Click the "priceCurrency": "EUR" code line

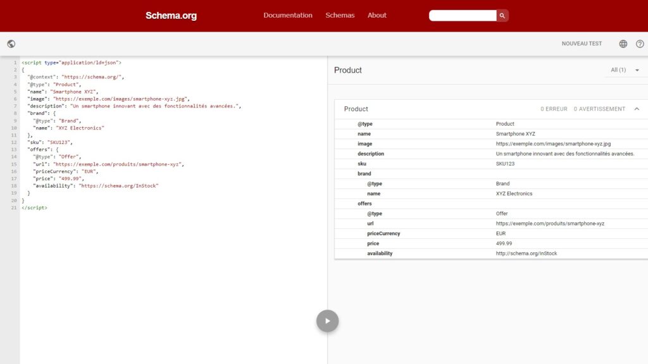pos(66,171)
